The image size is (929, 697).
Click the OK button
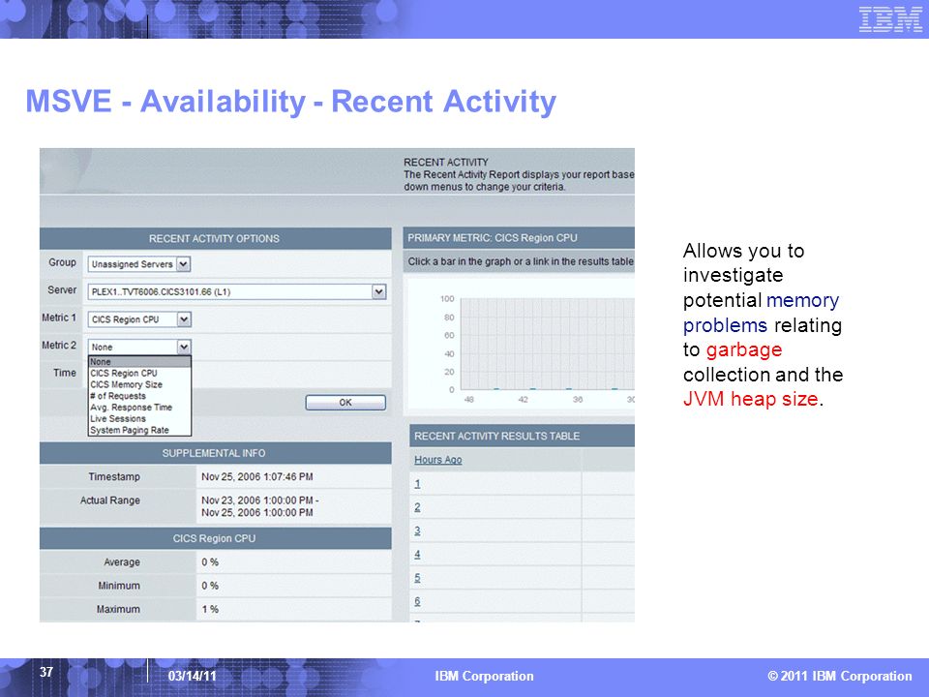pos(345,403)
